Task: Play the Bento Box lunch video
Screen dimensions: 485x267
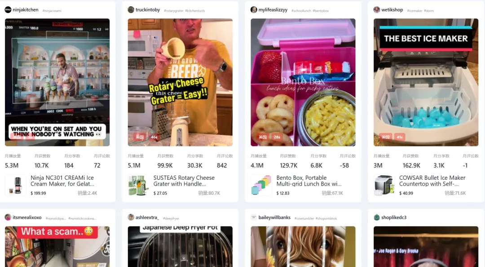Action: coord(303,82)
